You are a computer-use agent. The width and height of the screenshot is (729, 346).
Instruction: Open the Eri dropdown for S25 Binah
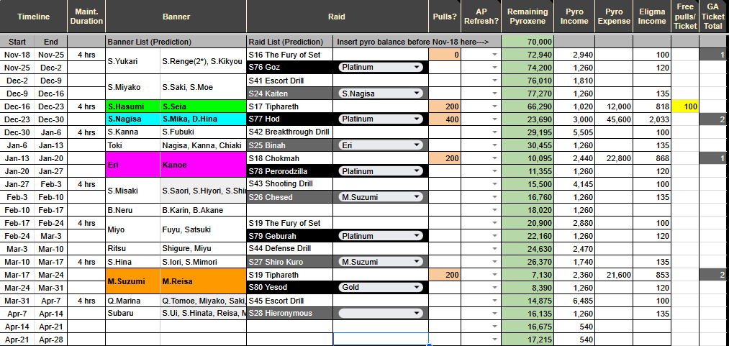click(x=381, y=145)
